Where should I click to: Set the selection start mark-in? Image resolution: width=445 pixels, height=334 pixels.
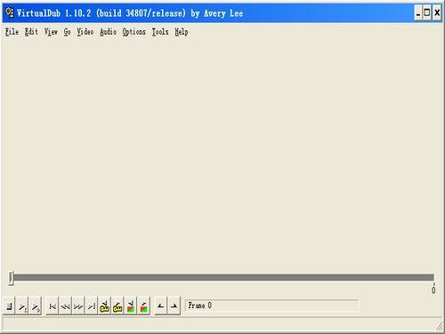pos(161,305)
